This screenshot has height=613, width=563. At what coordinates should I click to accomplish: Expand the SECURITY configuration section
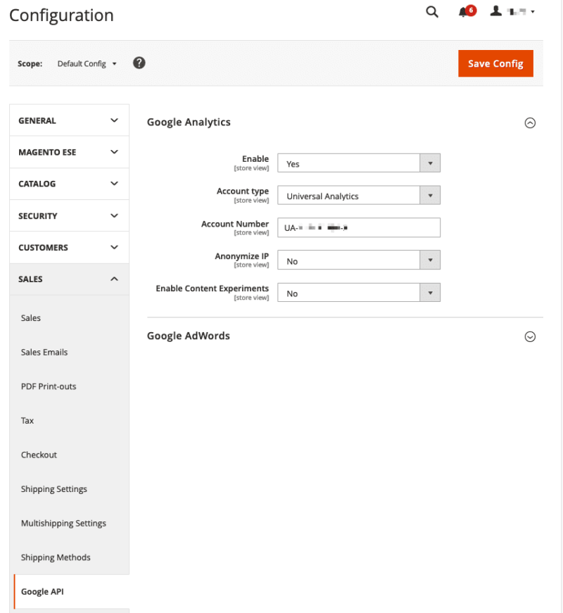point(69,215)
